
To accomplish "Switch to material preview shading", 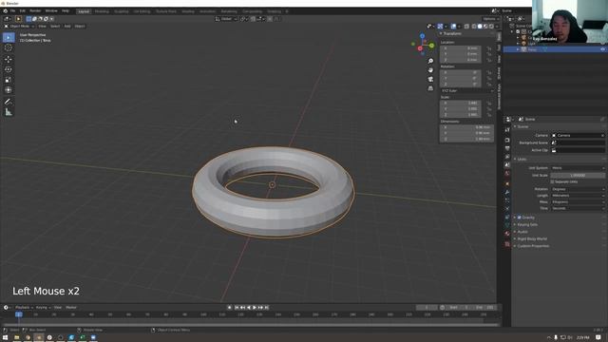I will click(x=485, y=27).
